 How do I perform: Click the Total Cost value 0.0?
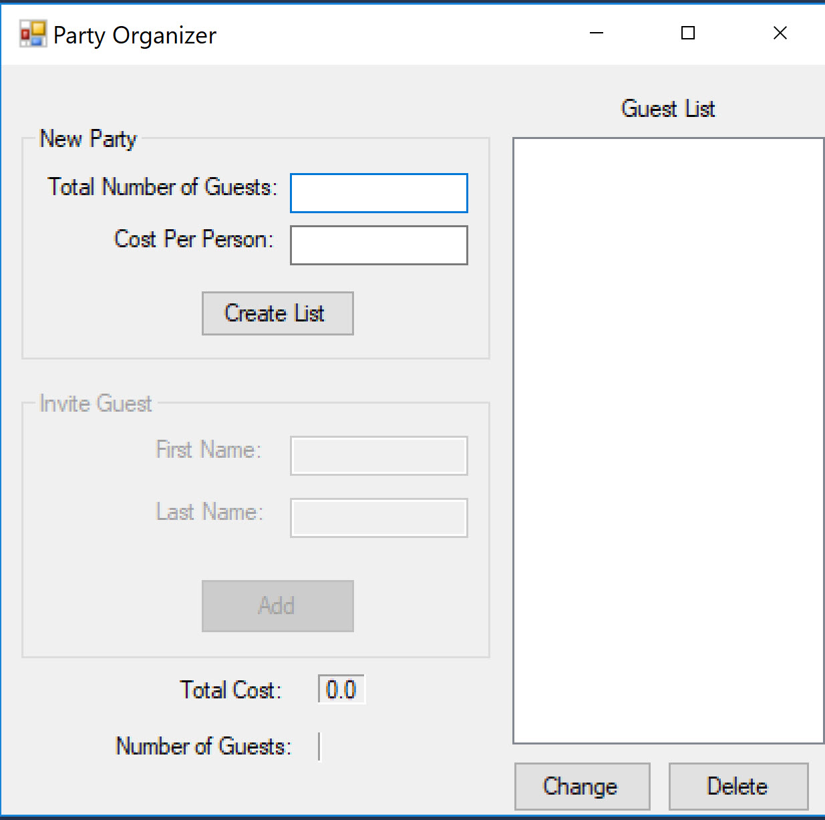pos(341,690)
